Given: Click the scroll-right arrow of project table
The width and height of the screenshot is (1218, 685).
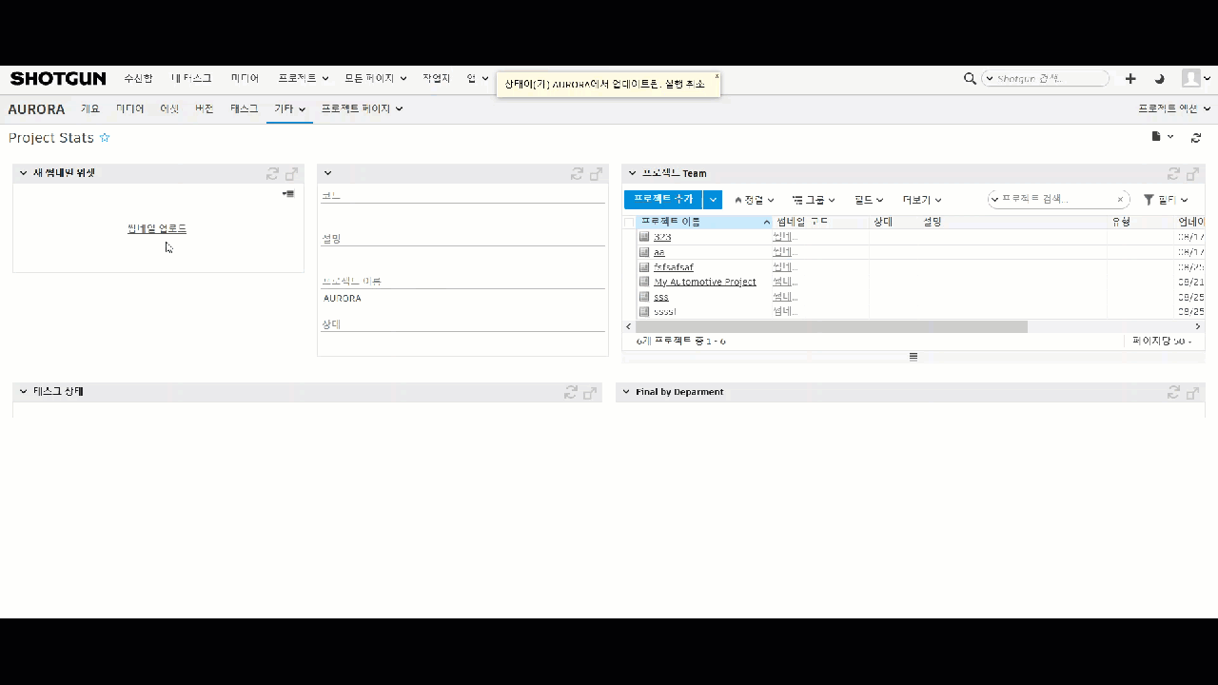Looking at the screenshot, I should (x=1198, y=326).
